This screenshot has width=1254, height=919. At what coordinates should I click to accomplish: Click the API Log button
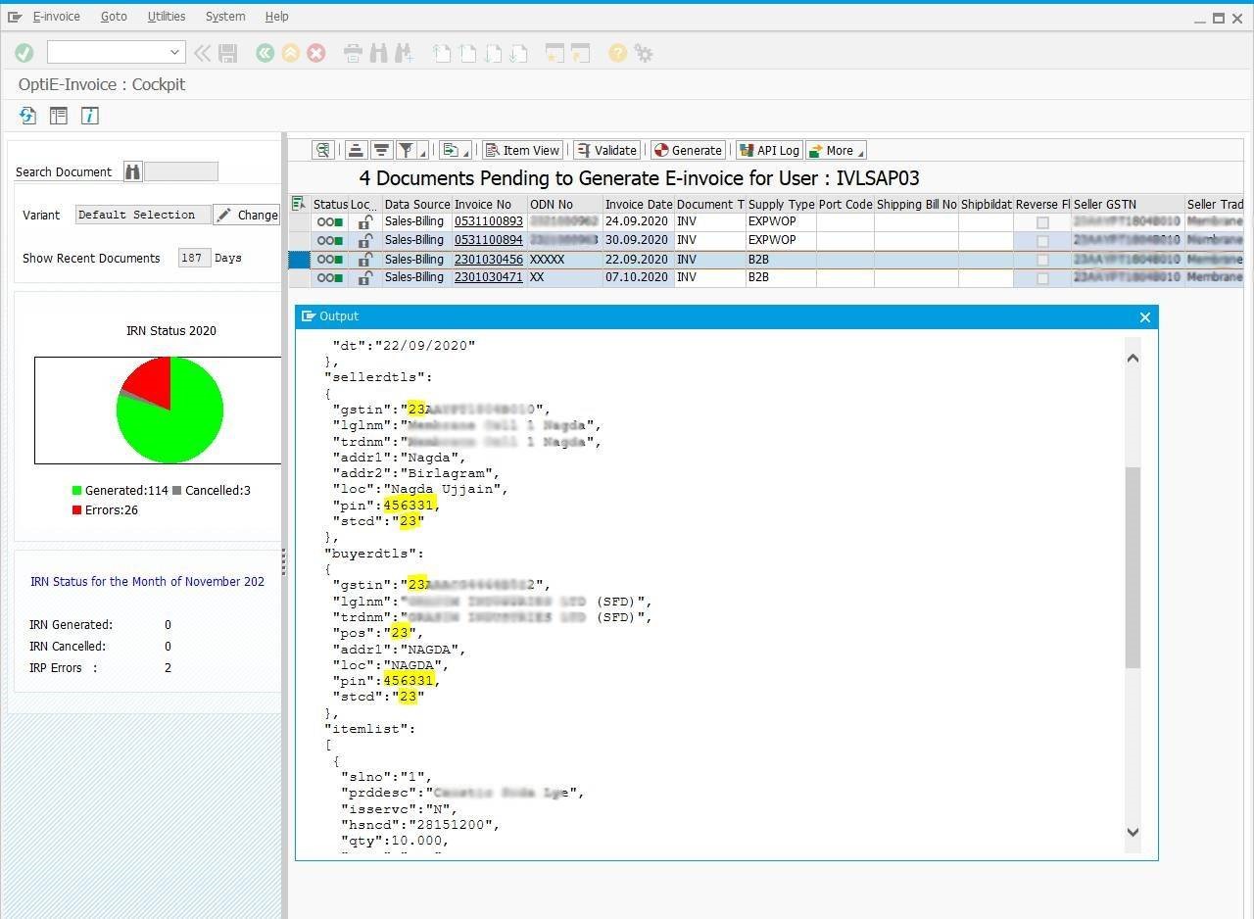[x=769, y=150]
